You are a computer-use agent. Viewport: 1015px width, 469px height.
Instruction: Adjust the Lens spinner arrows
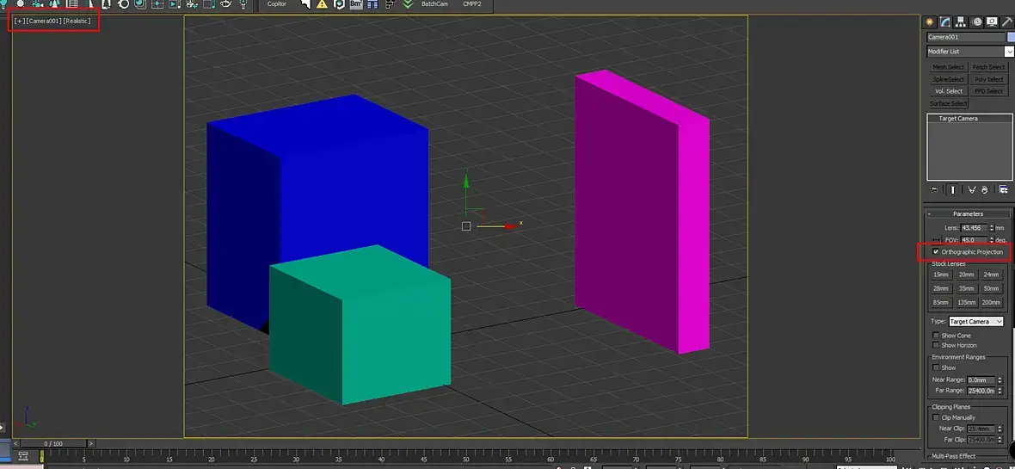pyautogui.click(x=992, y=228)
